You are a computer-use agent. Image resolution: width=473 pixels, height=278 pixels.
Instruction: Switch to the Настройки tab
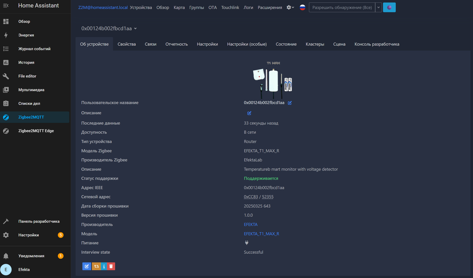(207, 44)
